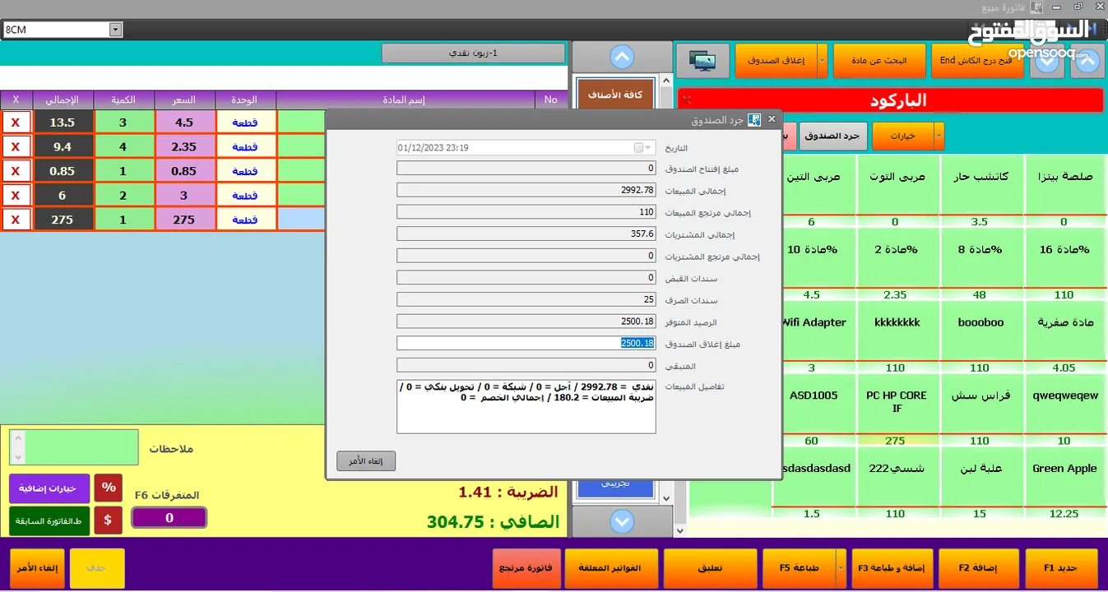1108x592 pixels.
Task: Click the green ط.الفاتورة السابقة button
Action: click(49, 521)
